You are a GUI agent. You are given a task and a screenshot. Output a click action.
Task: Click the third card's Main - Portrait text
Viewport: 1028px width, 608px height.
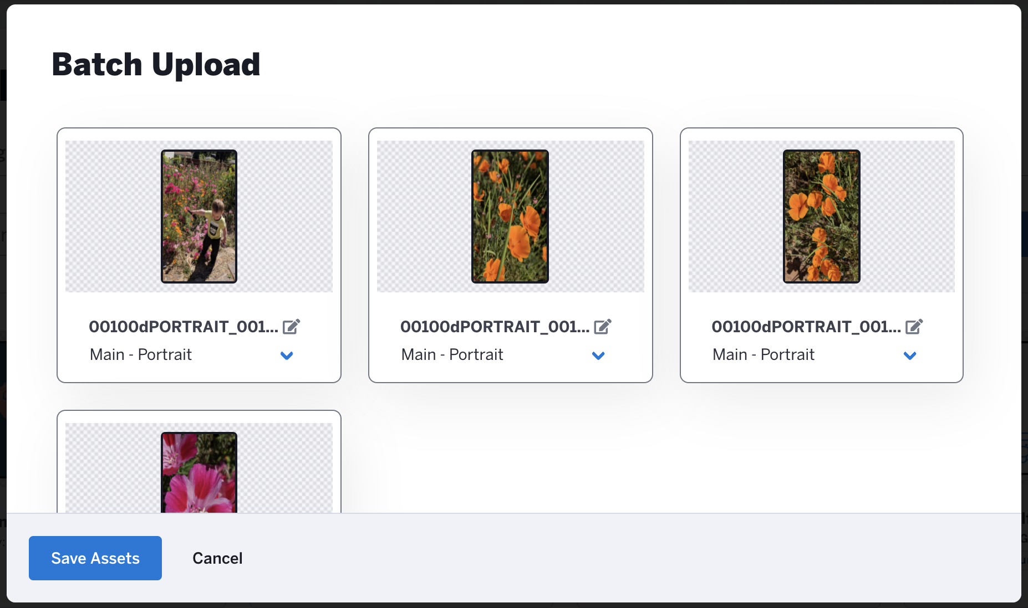pos(764,354)
